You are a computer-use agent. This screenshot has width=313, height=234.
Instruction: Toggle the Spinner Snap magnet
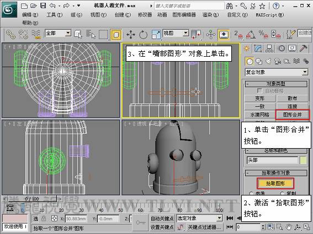point(275,35)
